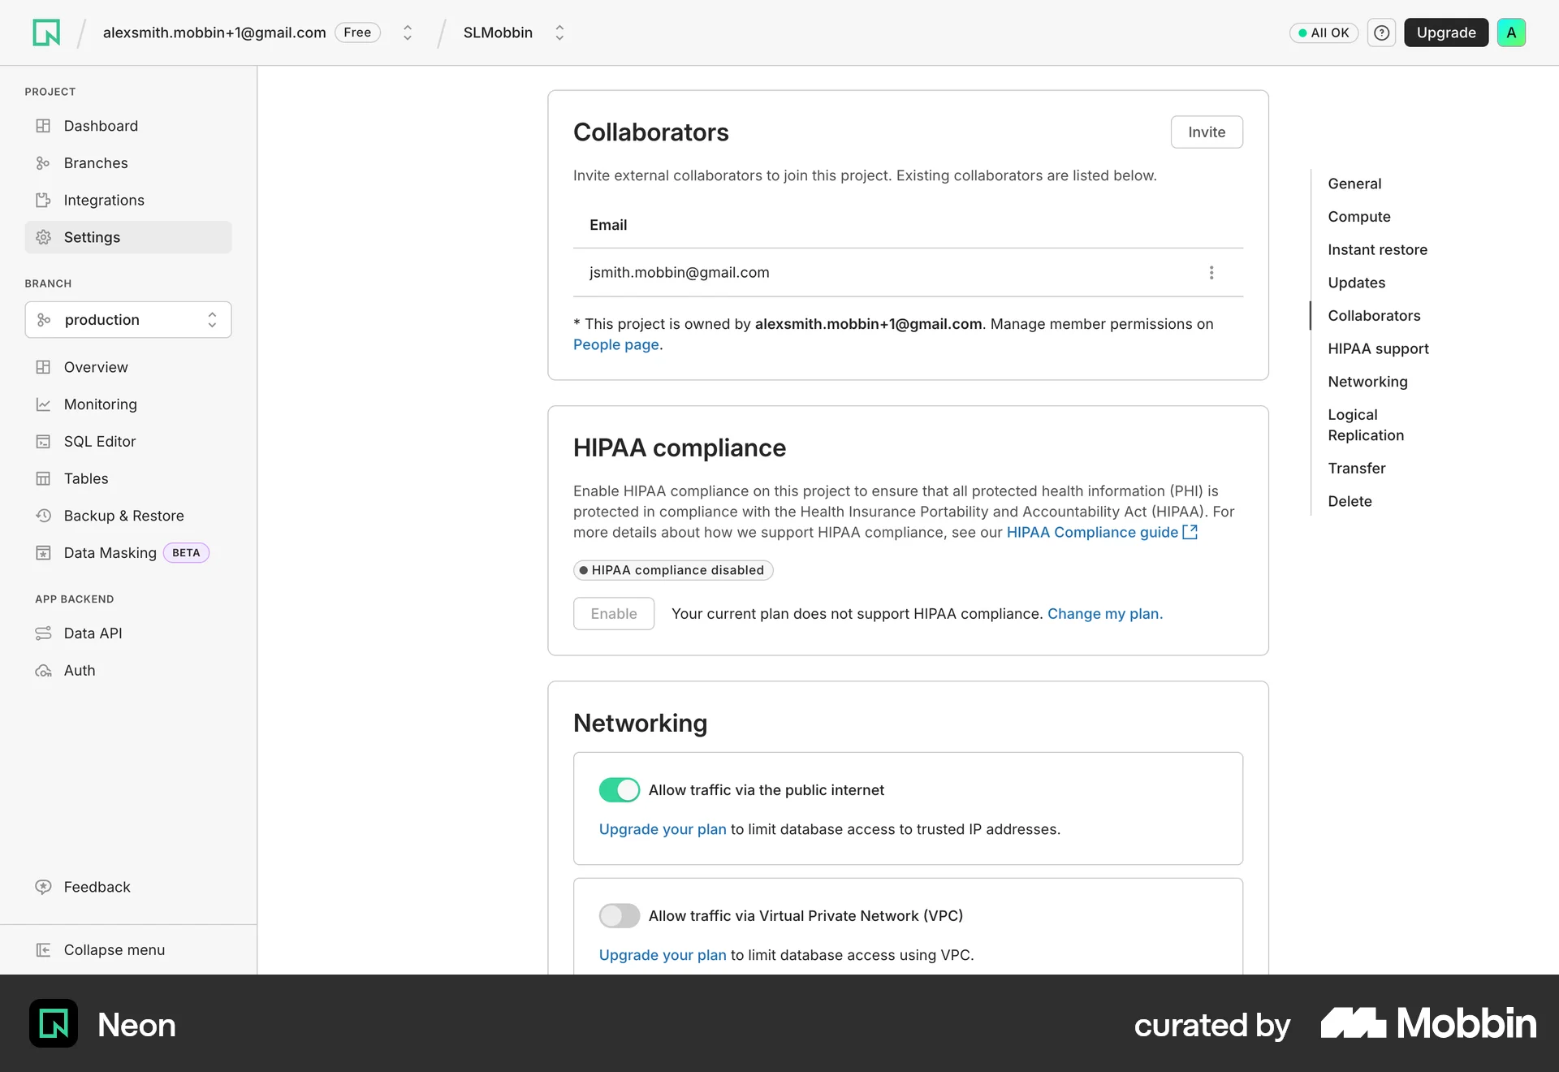Click the SQL Editor icon
Image resolution: width=1559 pixels, height=1072 pixels.
pyautogui.click(x=43, y=442)
